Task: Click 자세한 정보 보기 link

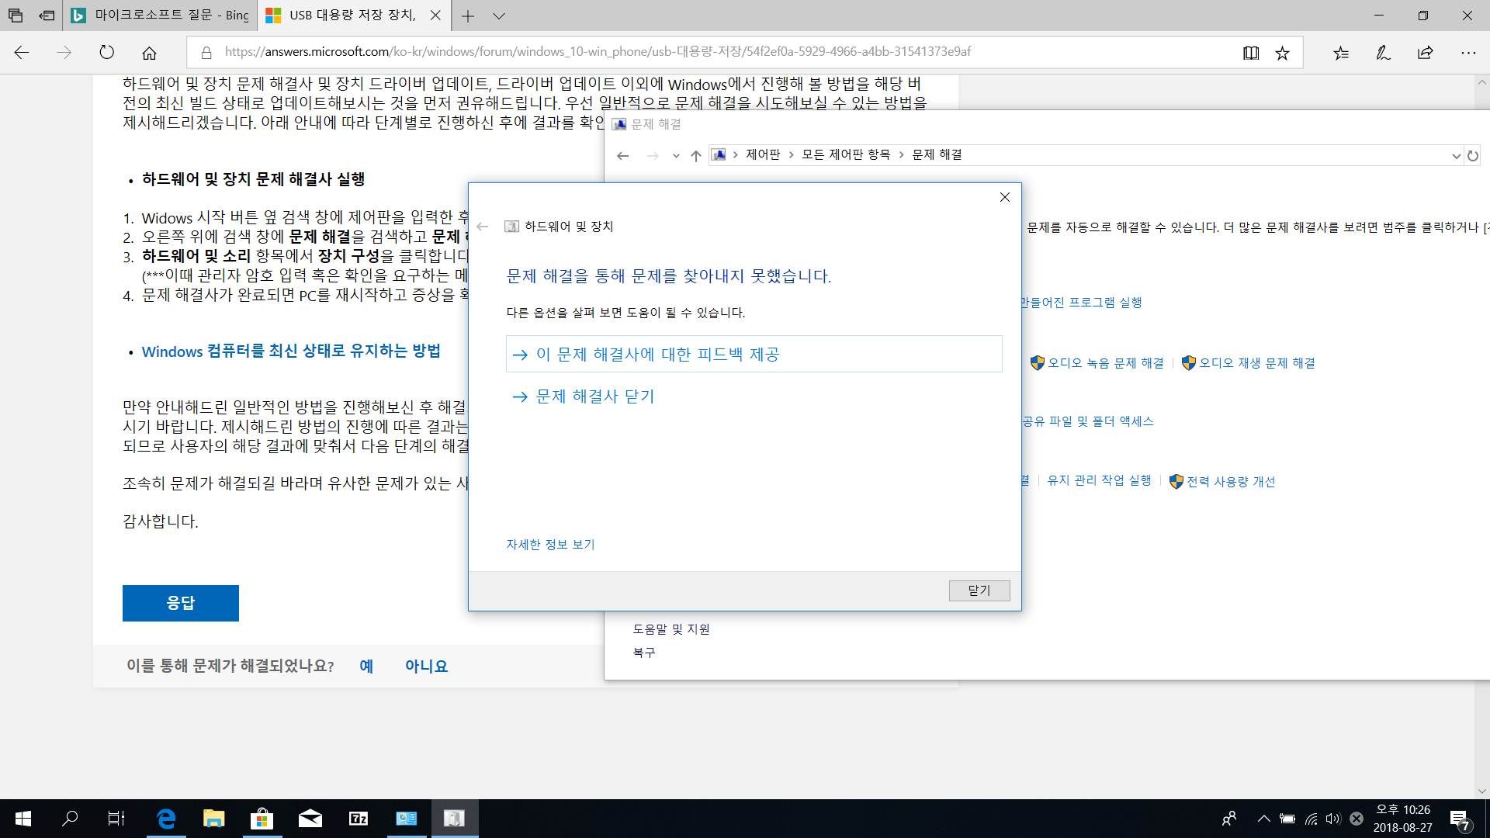Action: (550, 545)
